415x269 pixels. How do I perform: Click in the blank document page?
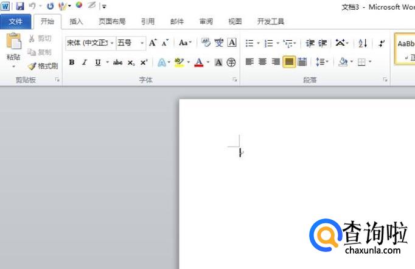[297, 184]
